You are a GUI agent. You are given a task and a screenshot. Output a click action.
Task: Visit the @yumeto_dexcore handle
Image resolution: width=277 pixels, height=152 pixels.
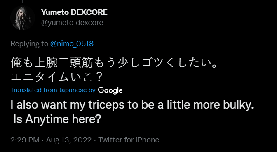tap(72, 23)
